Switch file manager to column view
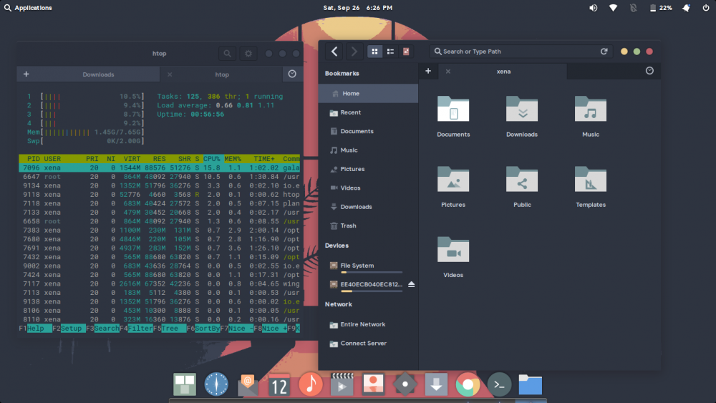The height and width of the screenshot is (403, 716). click(407, 52)
